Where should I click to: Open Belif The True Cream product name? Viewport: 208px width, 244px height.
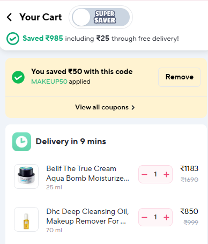(87, 173)
